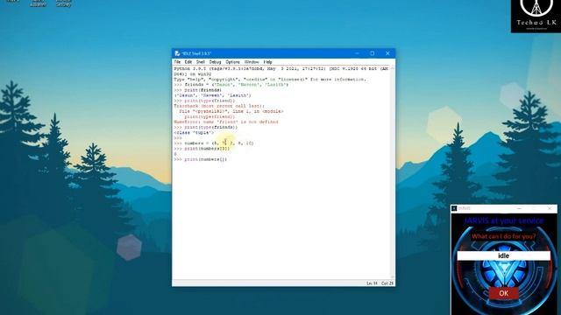Minimize the JARVIS window
Image resolution: width=561 pixels, height=315 pixels.
tap(519, 208)
